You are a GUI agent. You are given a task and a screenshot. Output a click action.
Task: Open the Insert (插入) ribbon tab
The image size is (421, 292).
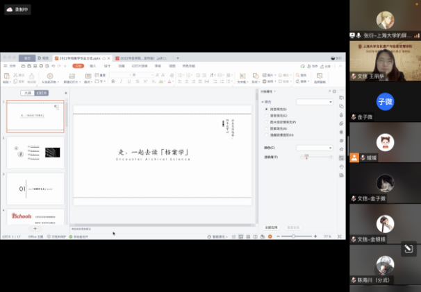pyautogui.click(x=93, y=66)
